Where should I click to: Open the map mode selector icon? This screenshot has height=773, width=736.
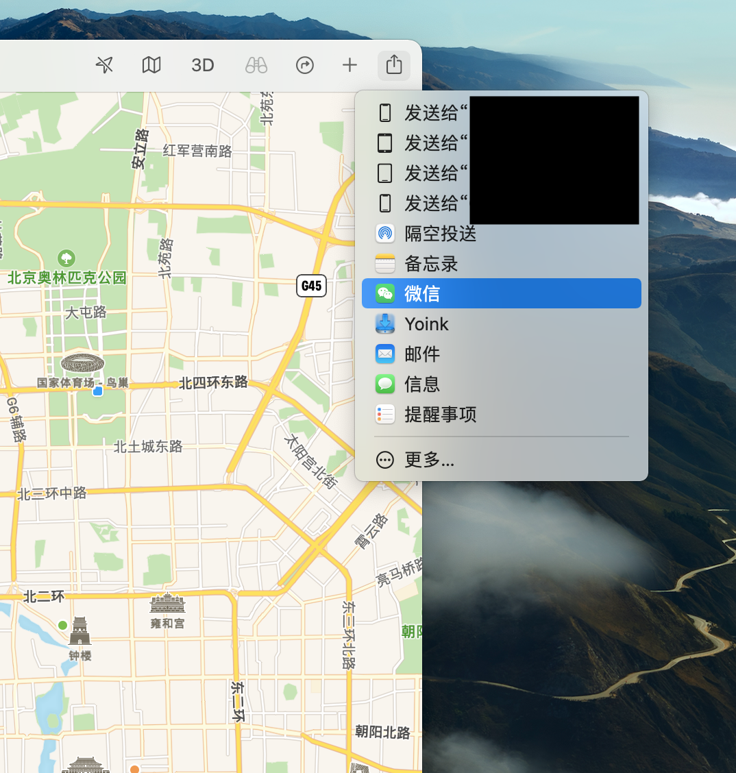(151, 65)
